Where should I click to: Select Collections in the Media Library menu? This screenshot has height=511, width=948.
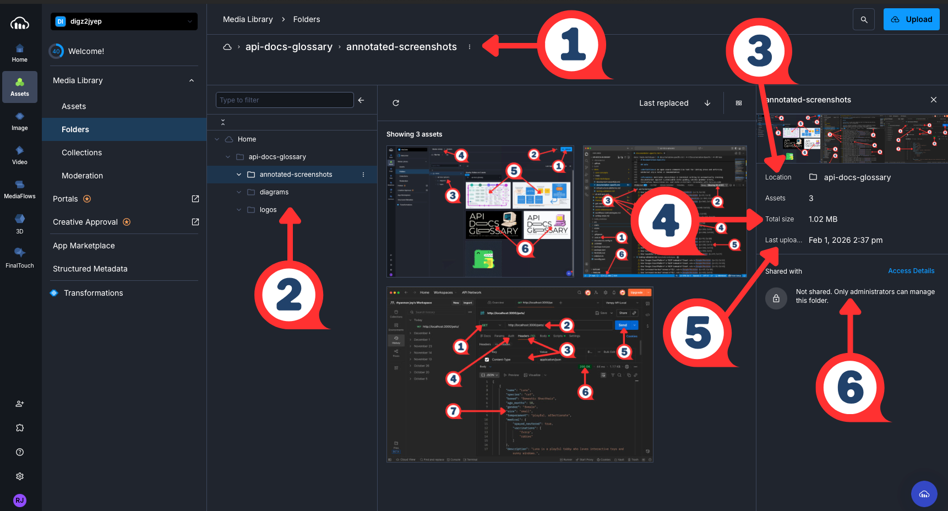(81, 153)
